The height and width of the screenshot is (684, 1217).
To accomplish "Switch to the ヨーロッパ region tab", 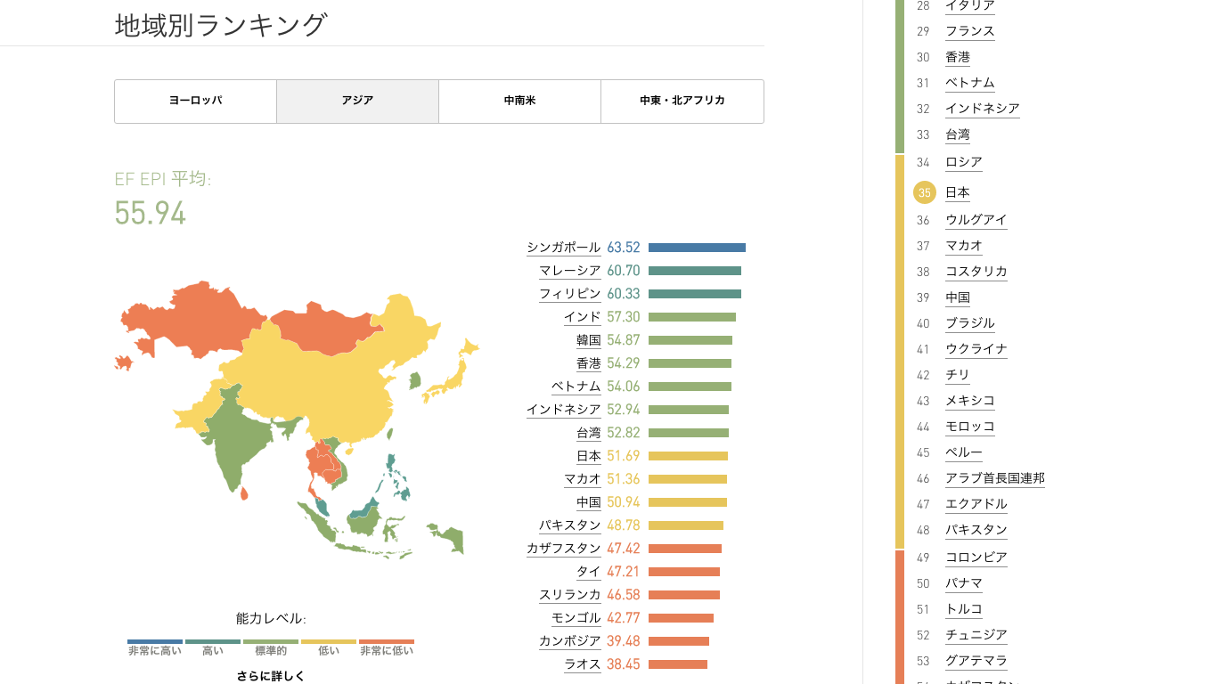I will coord(196,102).
